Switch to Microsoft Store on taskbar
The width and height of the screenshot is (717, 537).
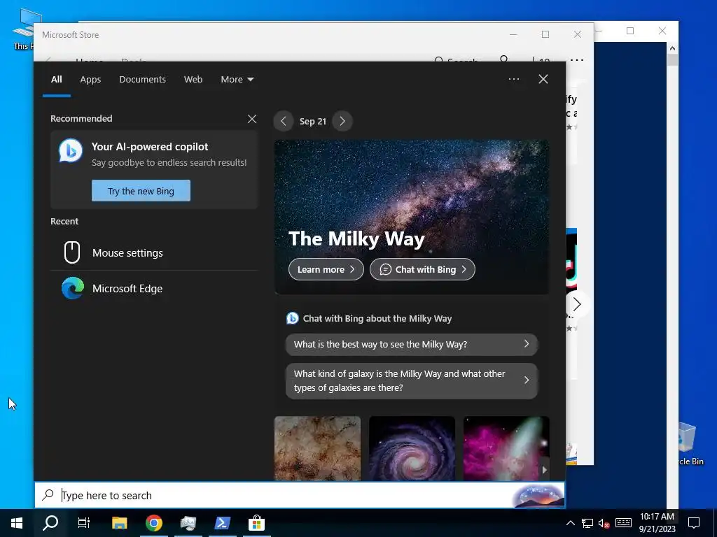point(256,523)
